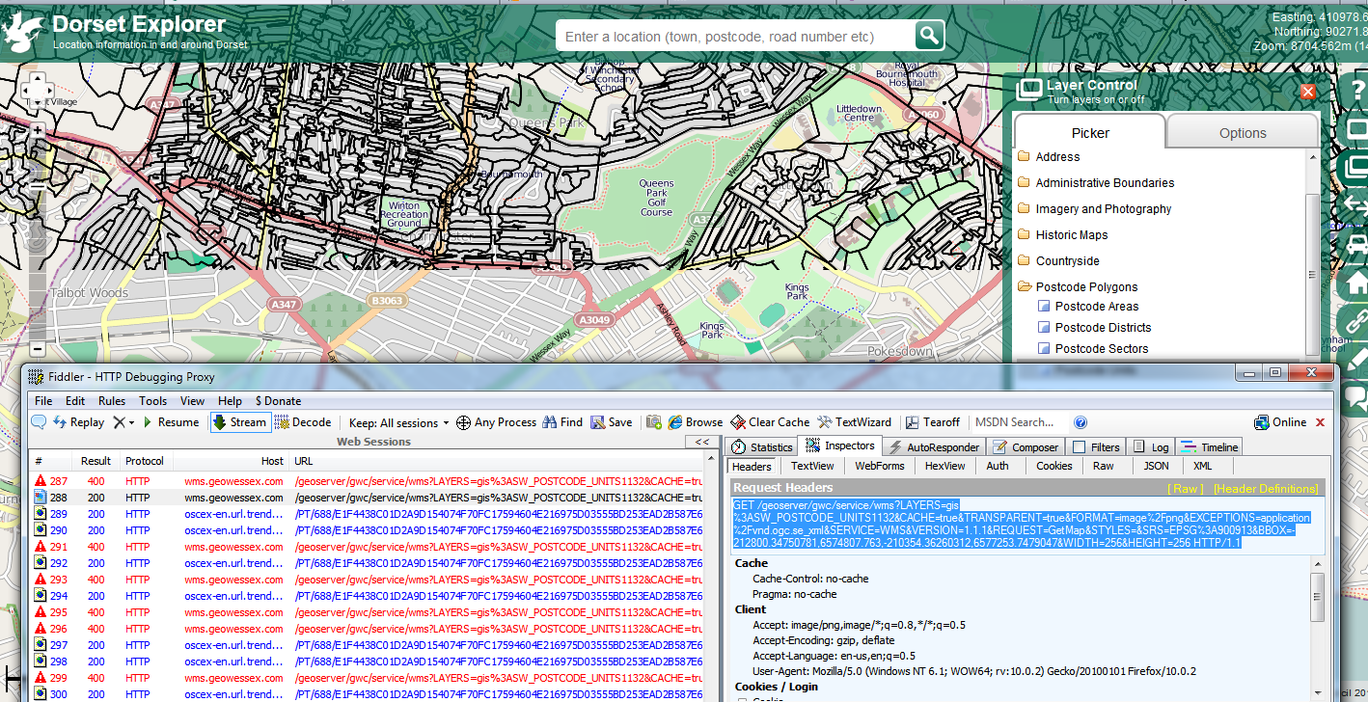Screen dimensions: 1368x702
Task: Click the home icon on map sidebar
Action: click(x=1356, y=283)
